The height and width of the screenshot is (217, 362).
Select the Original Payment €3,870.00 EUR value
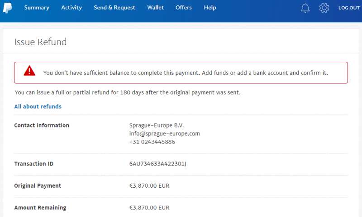pyautogui.click(x=149, y=186)
